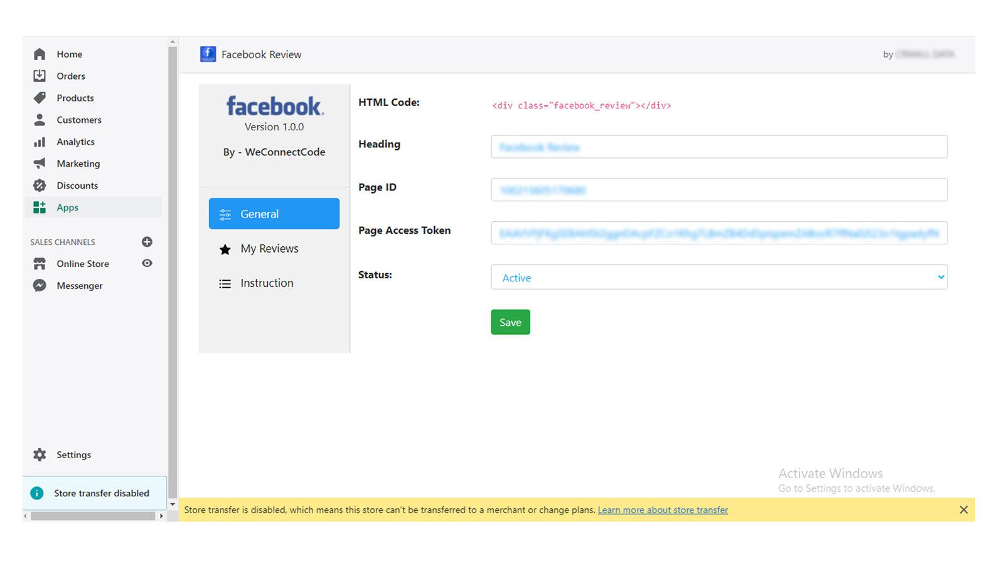Viewport: 1004px width, 564px height.
Task: Click the Marketing megaphone icon
Action: 40,164
